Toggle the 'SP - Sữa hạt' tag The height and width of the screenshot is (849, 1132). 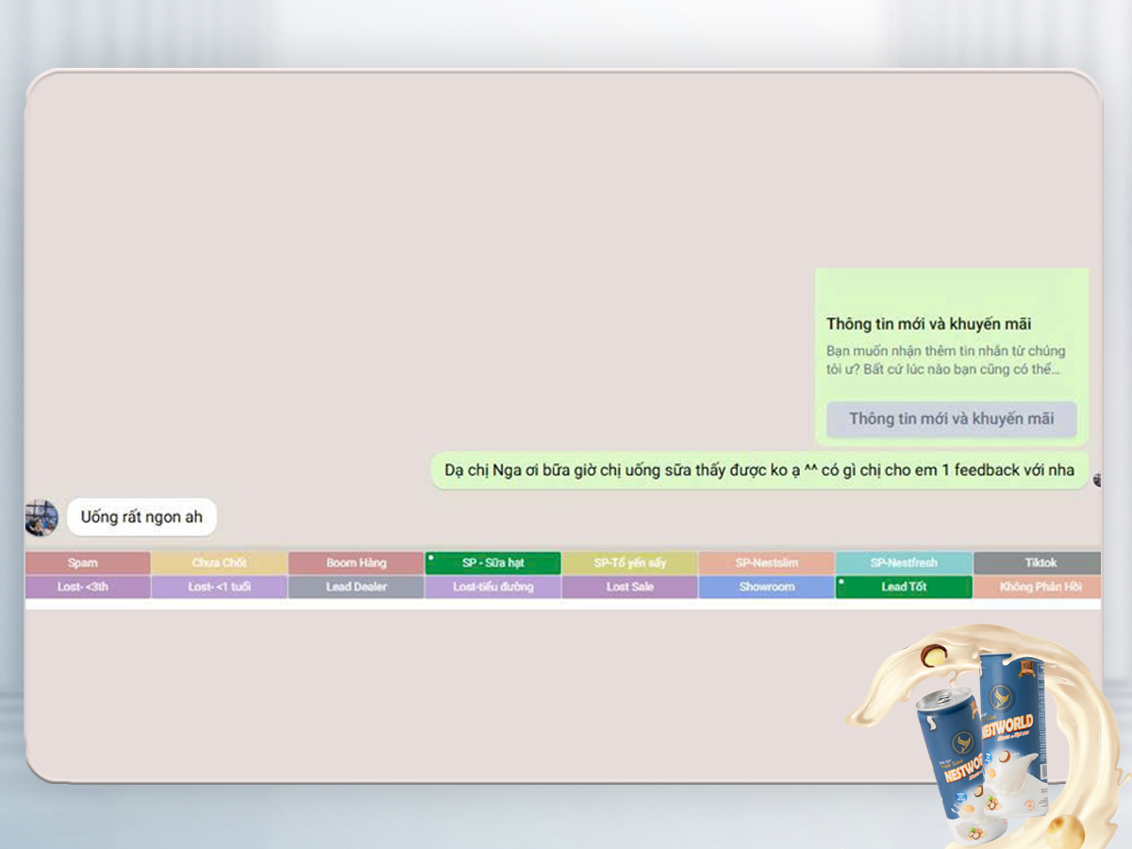492,563
